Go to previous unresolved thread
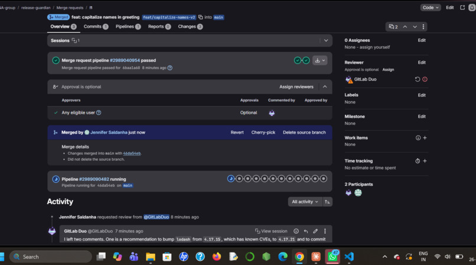Viewport: 476px width, 265px height. [x=405, y=26]
